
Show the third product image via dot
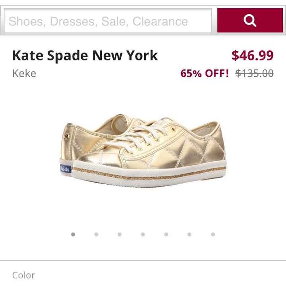(120, 234)
